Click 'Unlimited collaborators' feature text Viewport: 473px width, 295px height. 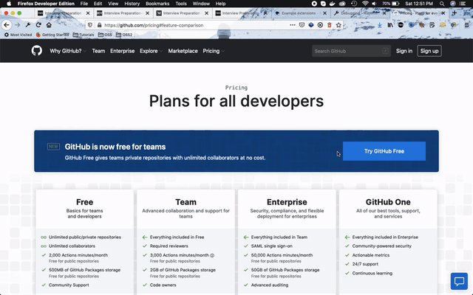point(72,246)
